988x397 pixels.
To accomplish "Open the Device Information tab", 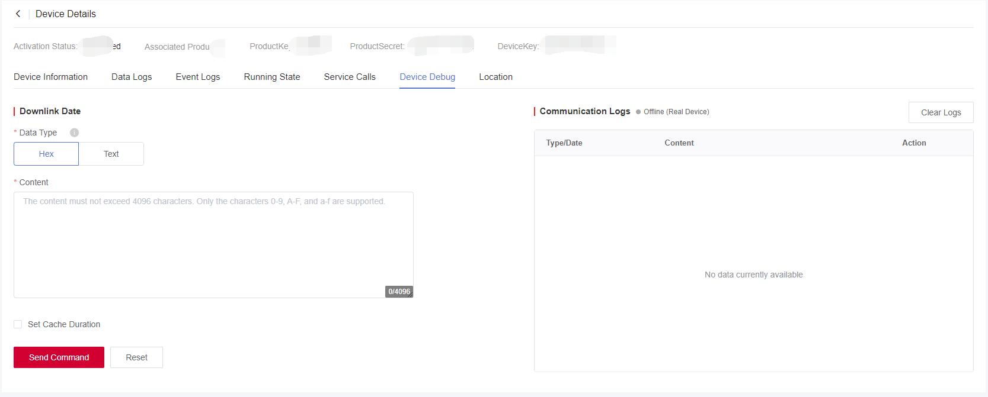I will pos(50,77).
